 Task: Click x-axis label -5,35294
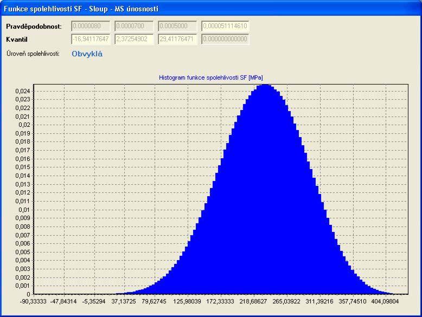[94, 301]
